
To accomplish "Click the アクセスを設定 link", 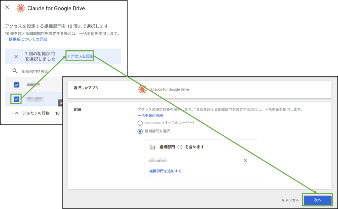I will tap(80, 56).
